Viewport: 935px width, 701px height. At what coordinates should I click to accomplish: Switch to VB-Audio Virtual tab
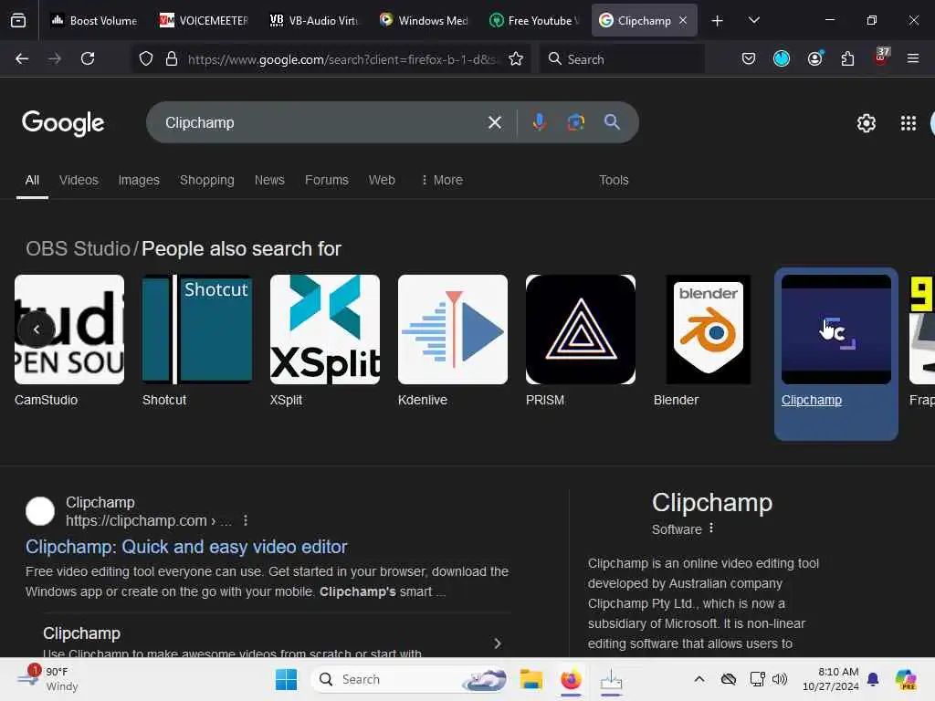coord(314,20)
